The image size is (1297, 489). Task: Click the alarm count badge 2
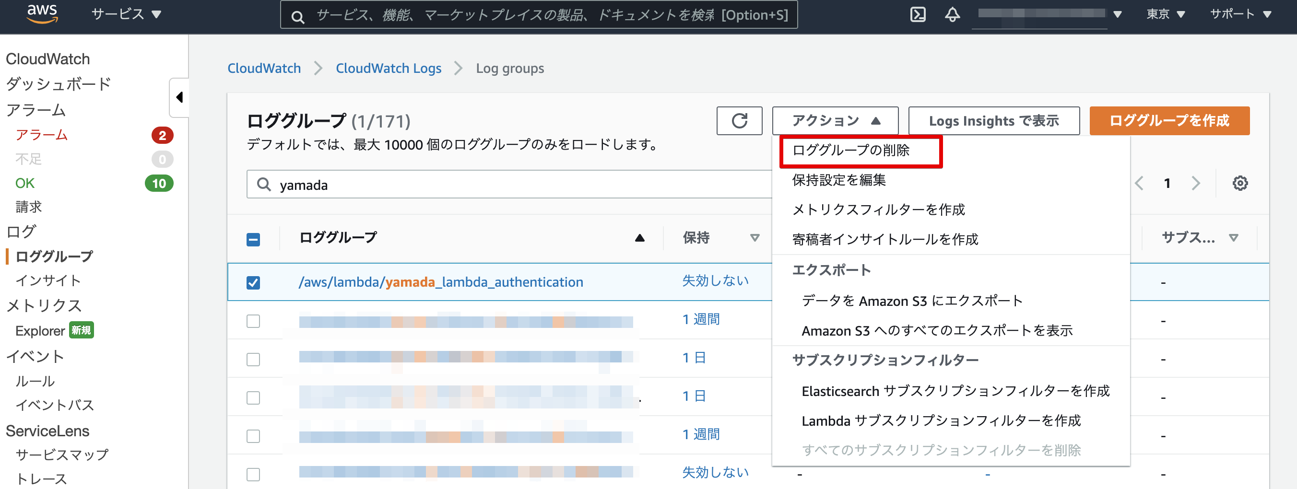162,135
